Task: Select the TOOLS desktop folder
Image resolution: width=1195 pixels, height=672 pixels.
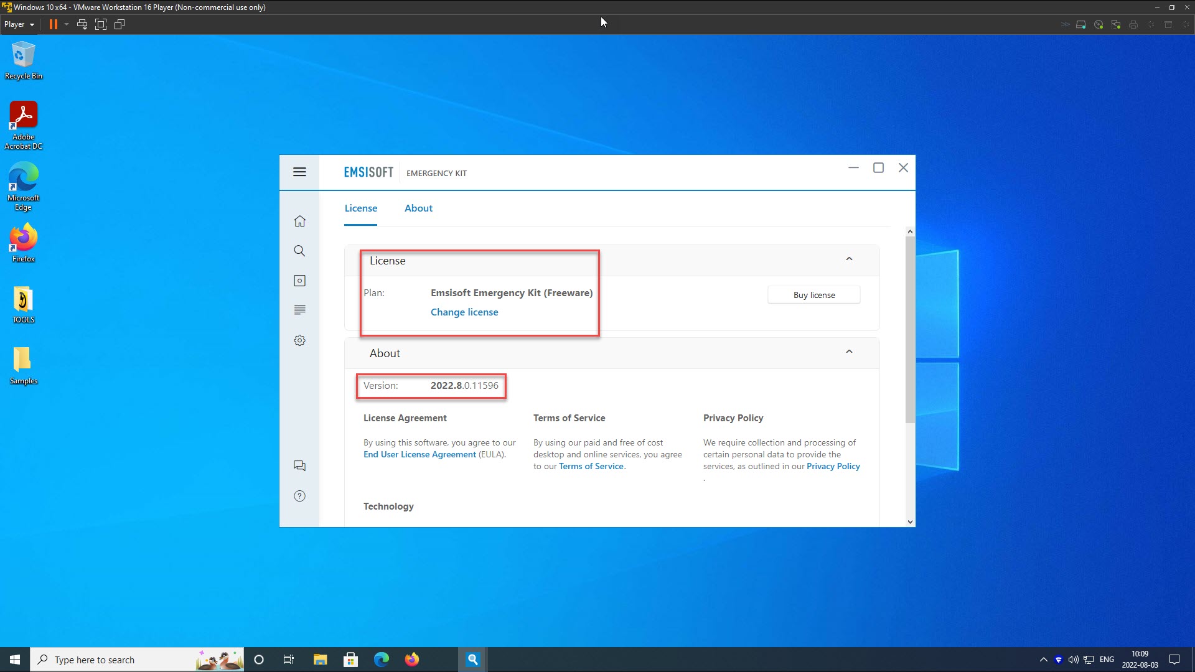Action: (x=24, y=305)
